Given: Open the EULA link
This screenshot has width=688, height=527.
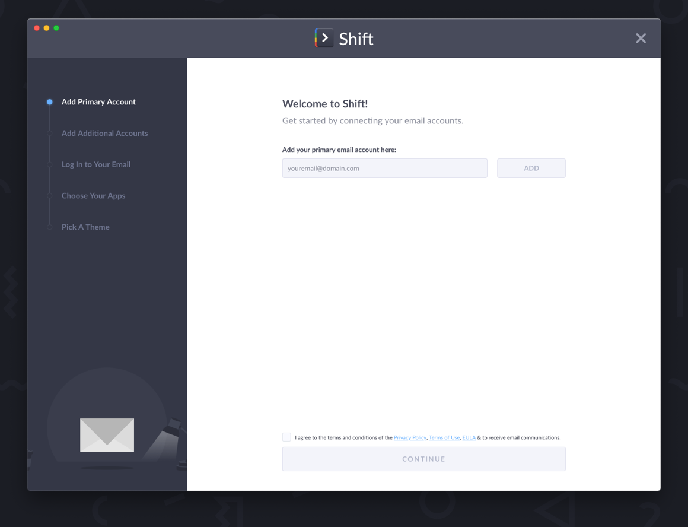Looking at the screenshot, I should click(469, 437).
